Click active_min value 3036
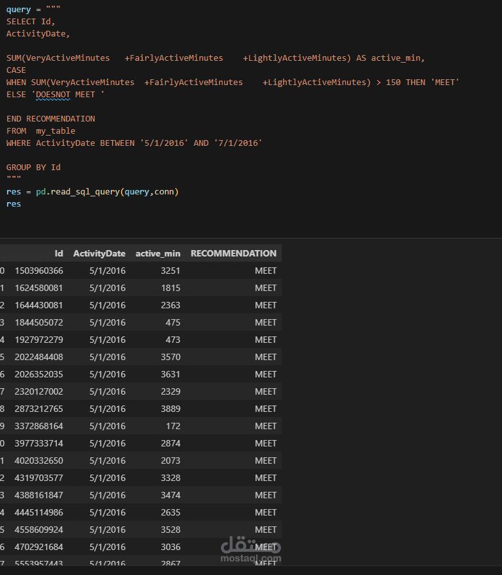This screenshot has height=575, width=502. tap(170, 547)
